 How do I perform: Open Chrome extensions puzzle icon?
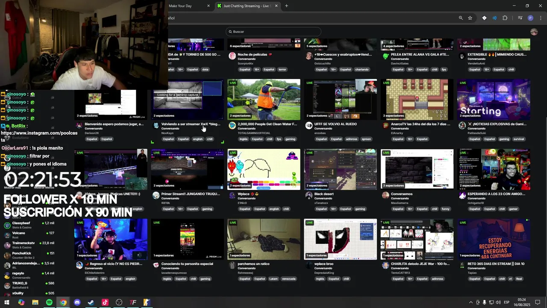[505, 18]
